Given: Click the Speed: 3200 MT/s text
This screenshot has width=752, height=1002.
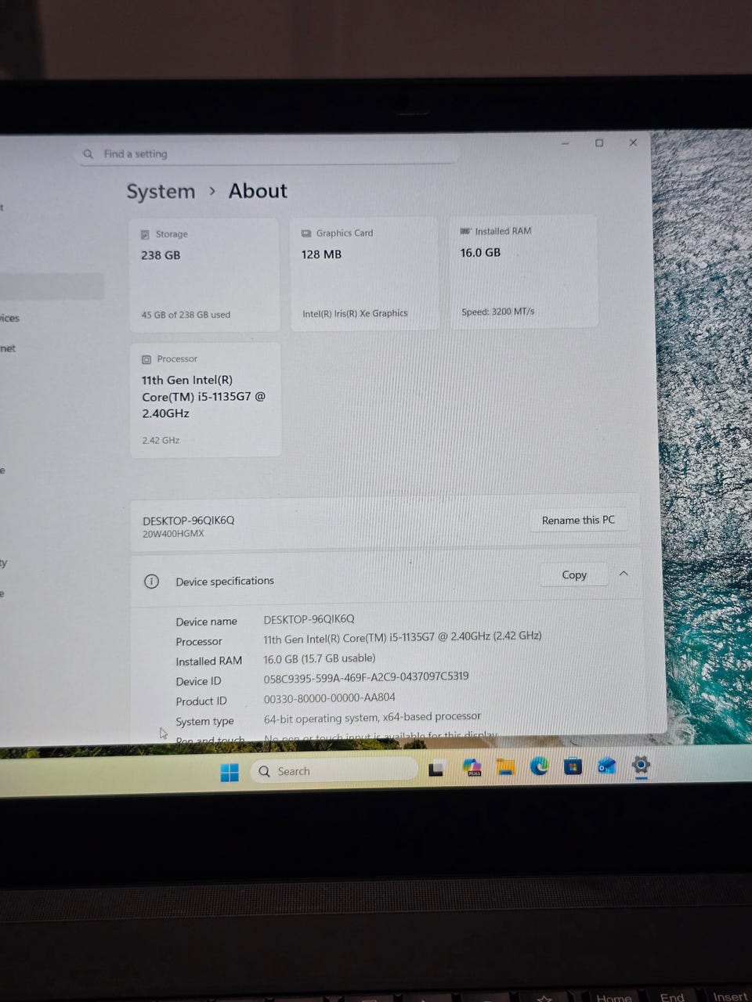Looking at the screenshot, I should click(x=497, y=312).
